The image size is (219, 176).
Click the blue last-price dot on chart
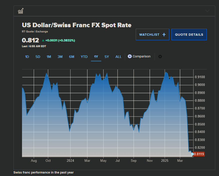pyautogui.click(x=192, y=154)
